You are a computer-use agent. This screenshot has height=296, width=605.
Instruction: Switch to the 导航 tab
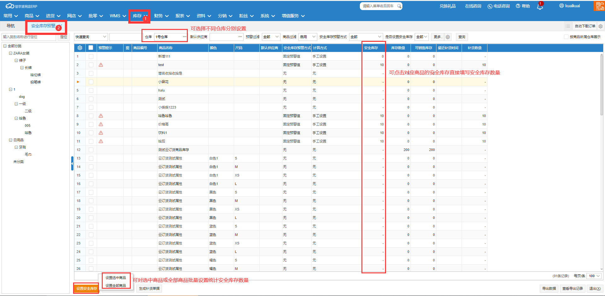[x=11, y=26]
